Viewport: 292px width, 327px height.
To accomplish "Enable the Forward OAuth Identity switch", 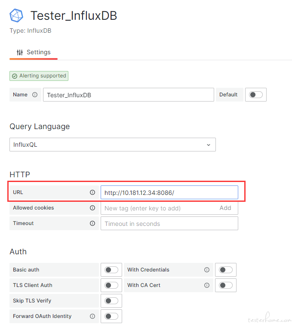I will 111,316.
